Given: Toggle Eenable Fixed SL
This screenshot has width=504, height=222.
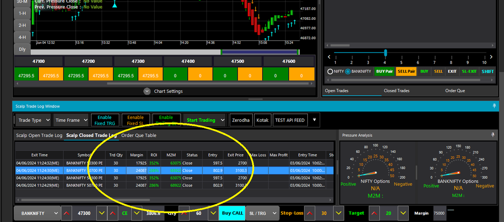Looking at the screenshot, I should (x=135, y=120).
